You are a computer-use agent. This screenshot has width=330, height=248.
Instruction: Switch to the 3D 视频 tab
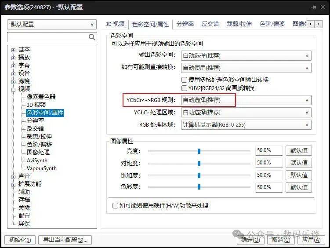[x=115, y=24]
